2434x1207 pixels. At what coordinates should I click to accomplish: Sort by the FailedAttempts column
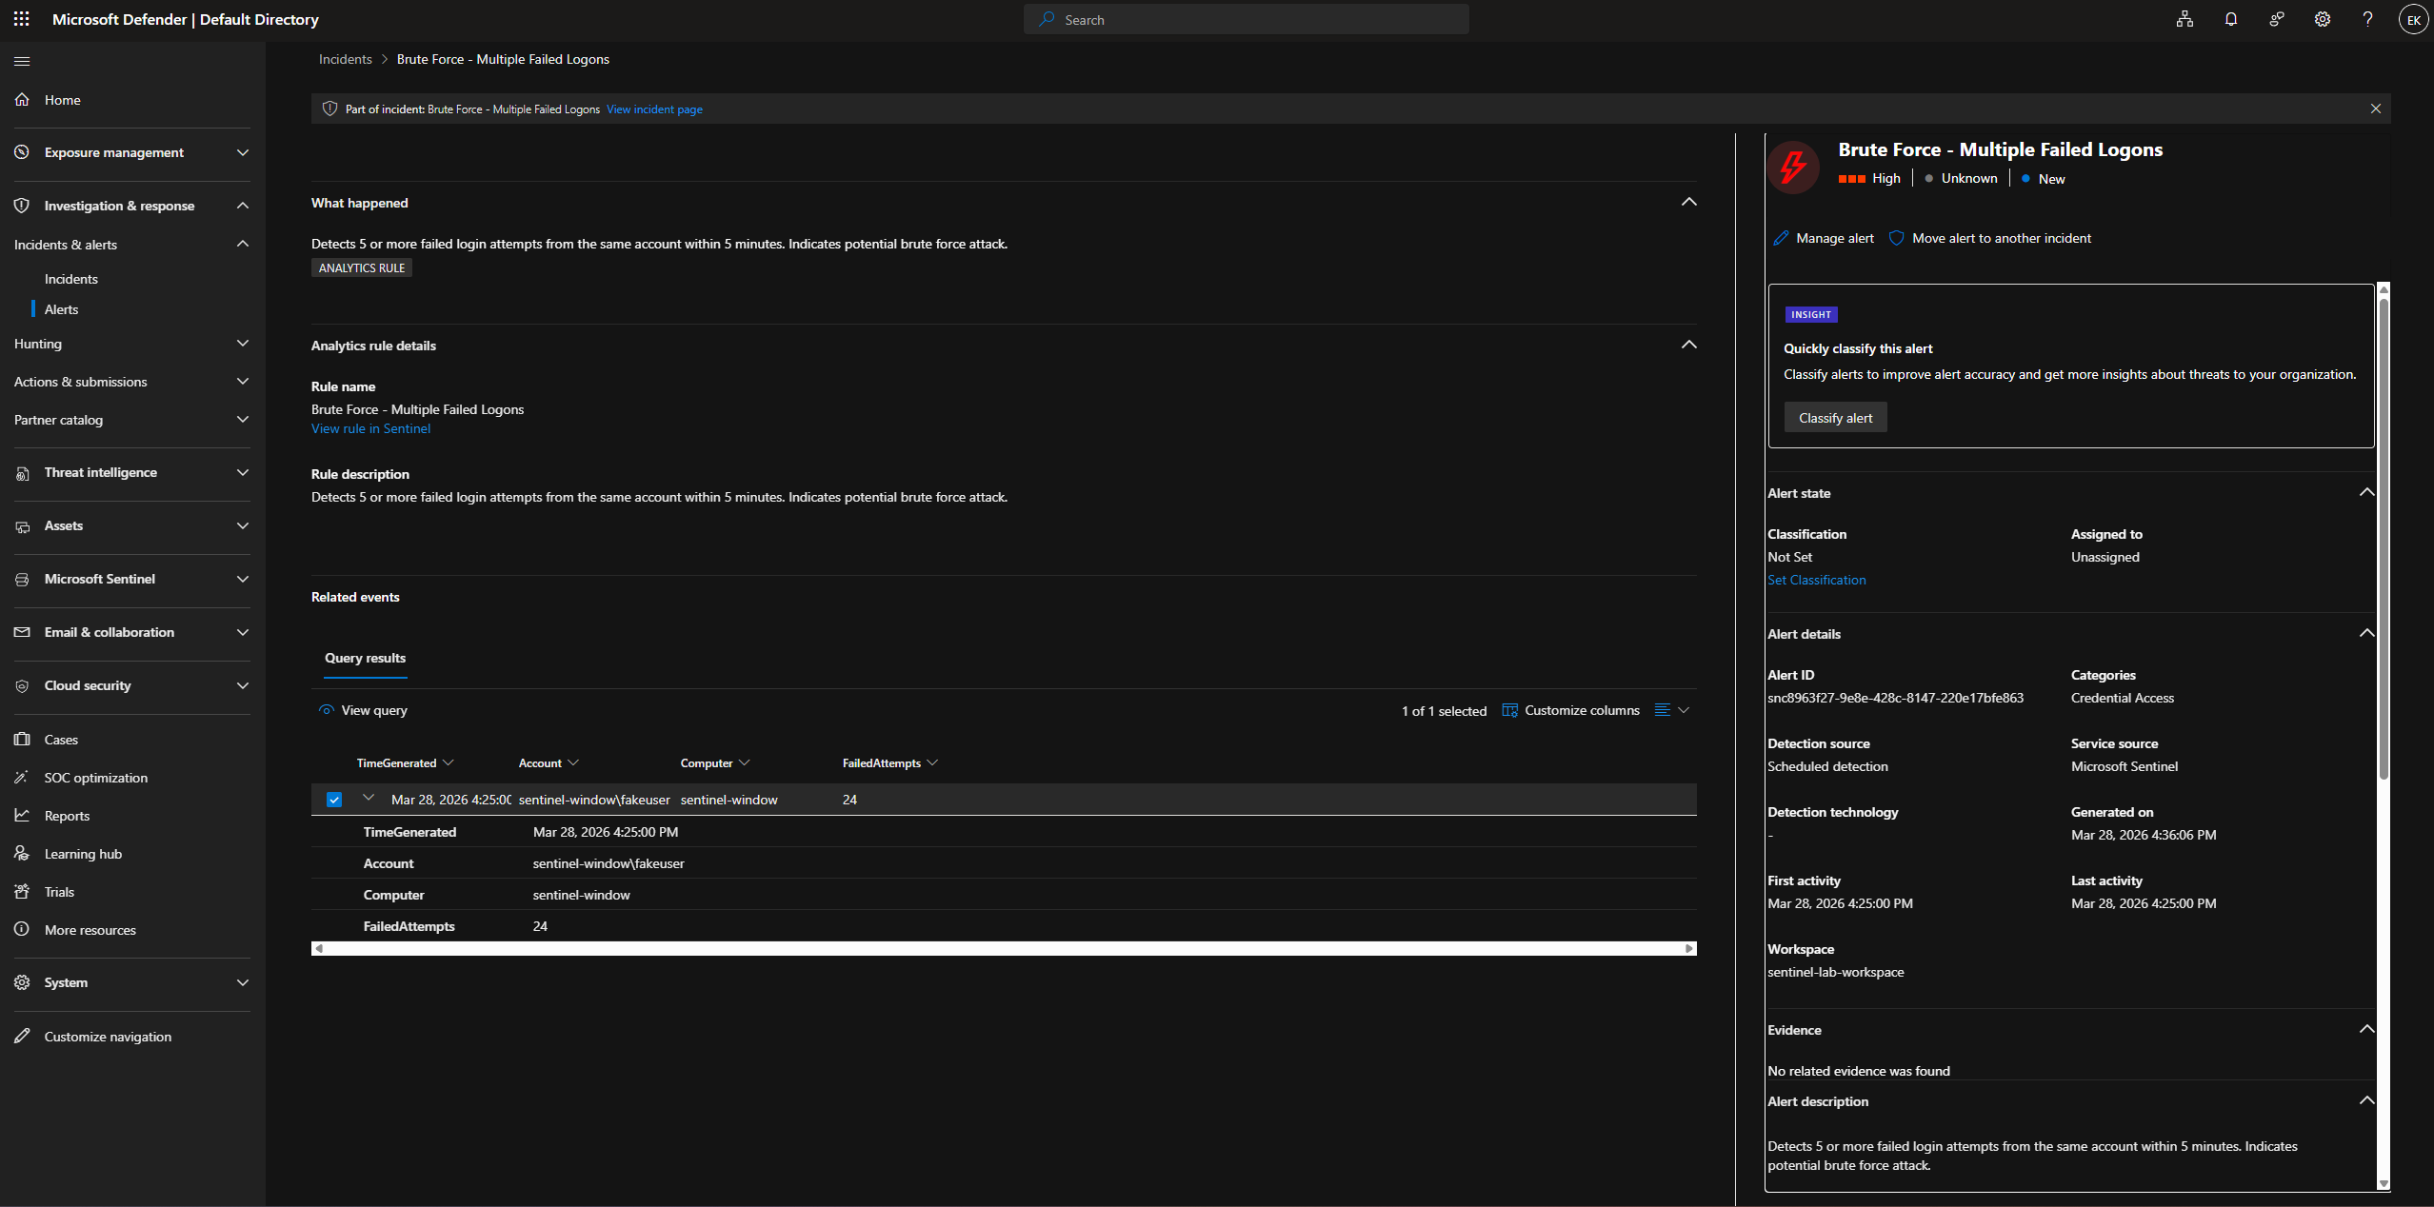[x=882, y=763]
